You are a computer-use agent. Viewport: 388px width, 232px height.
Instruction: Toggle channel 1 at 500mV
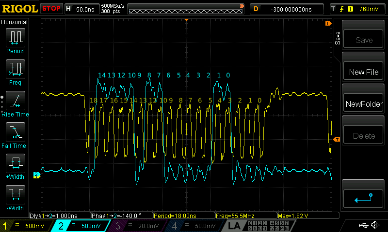pyautogui.click(x=27, y=226)
